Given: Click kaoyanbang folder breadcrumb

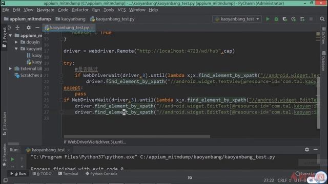Looking at the screenshot, I should [x=71, y=19].
